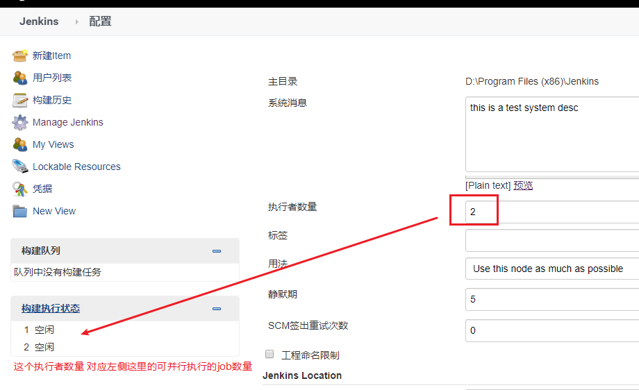
Task: Click the New View folder icon
Action: [19, 211]
